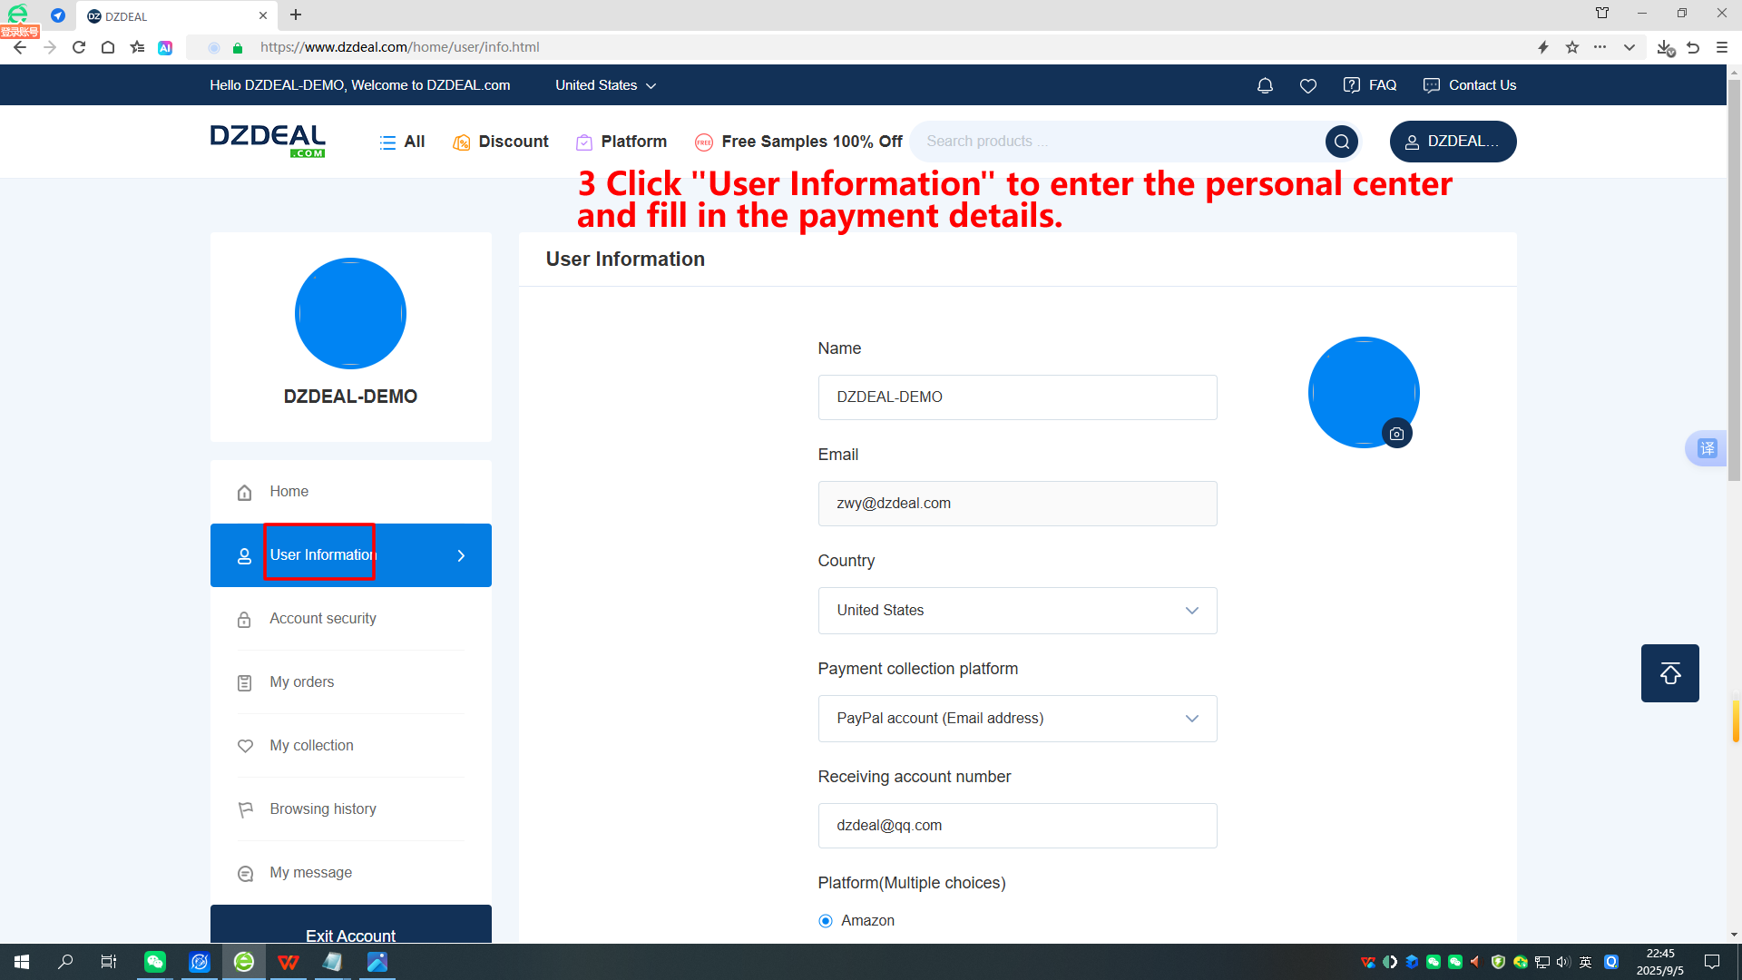Click the browser bookmark star icon
The height and width of the screenshot is (980, 1742).
1571,47
